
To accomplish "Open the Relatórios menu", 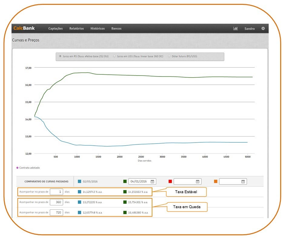I will 76,29.
